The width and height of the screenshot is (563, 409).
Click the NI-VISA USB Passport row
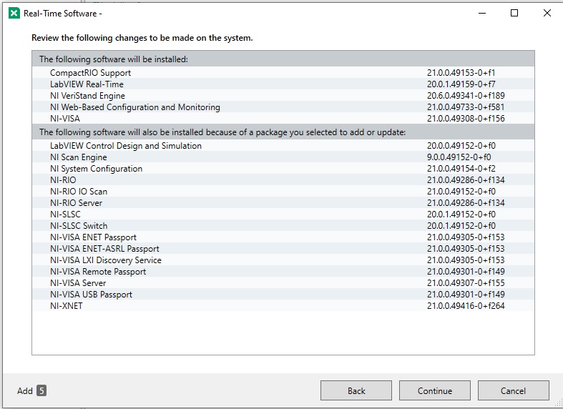click(x=91, y=295)
